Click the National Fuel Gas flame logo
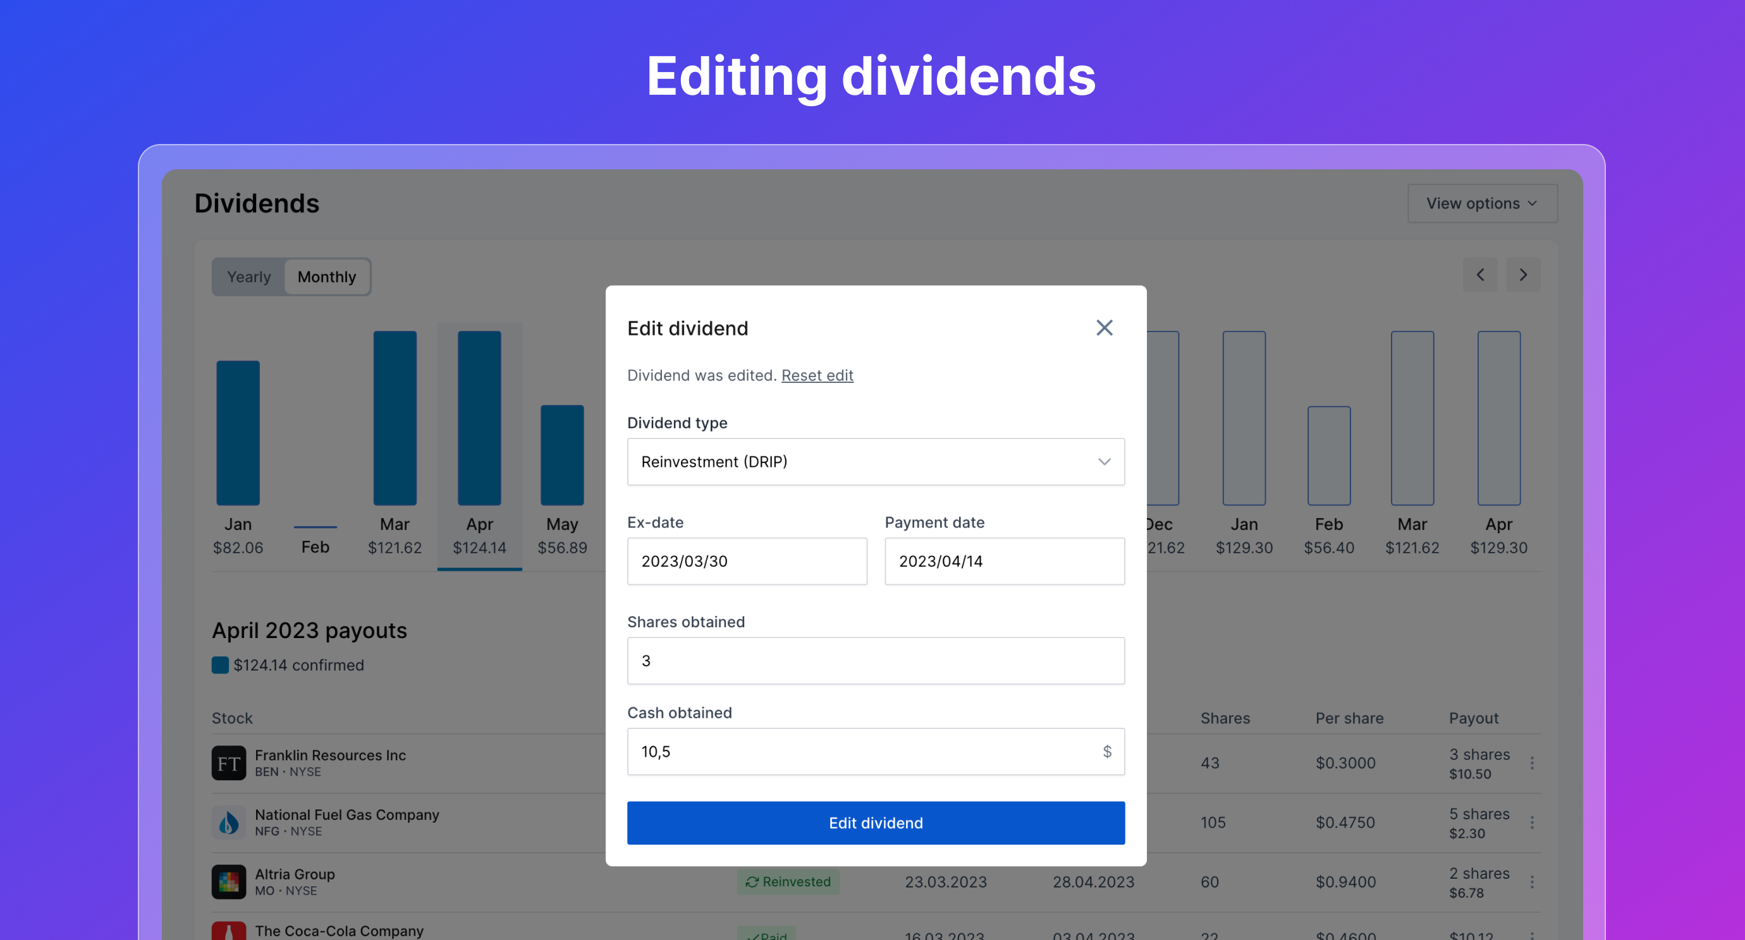 [228, 822]
